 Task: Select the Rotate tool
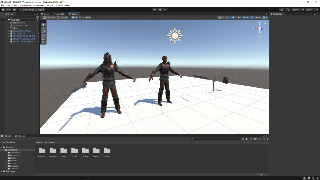(43, 31)
